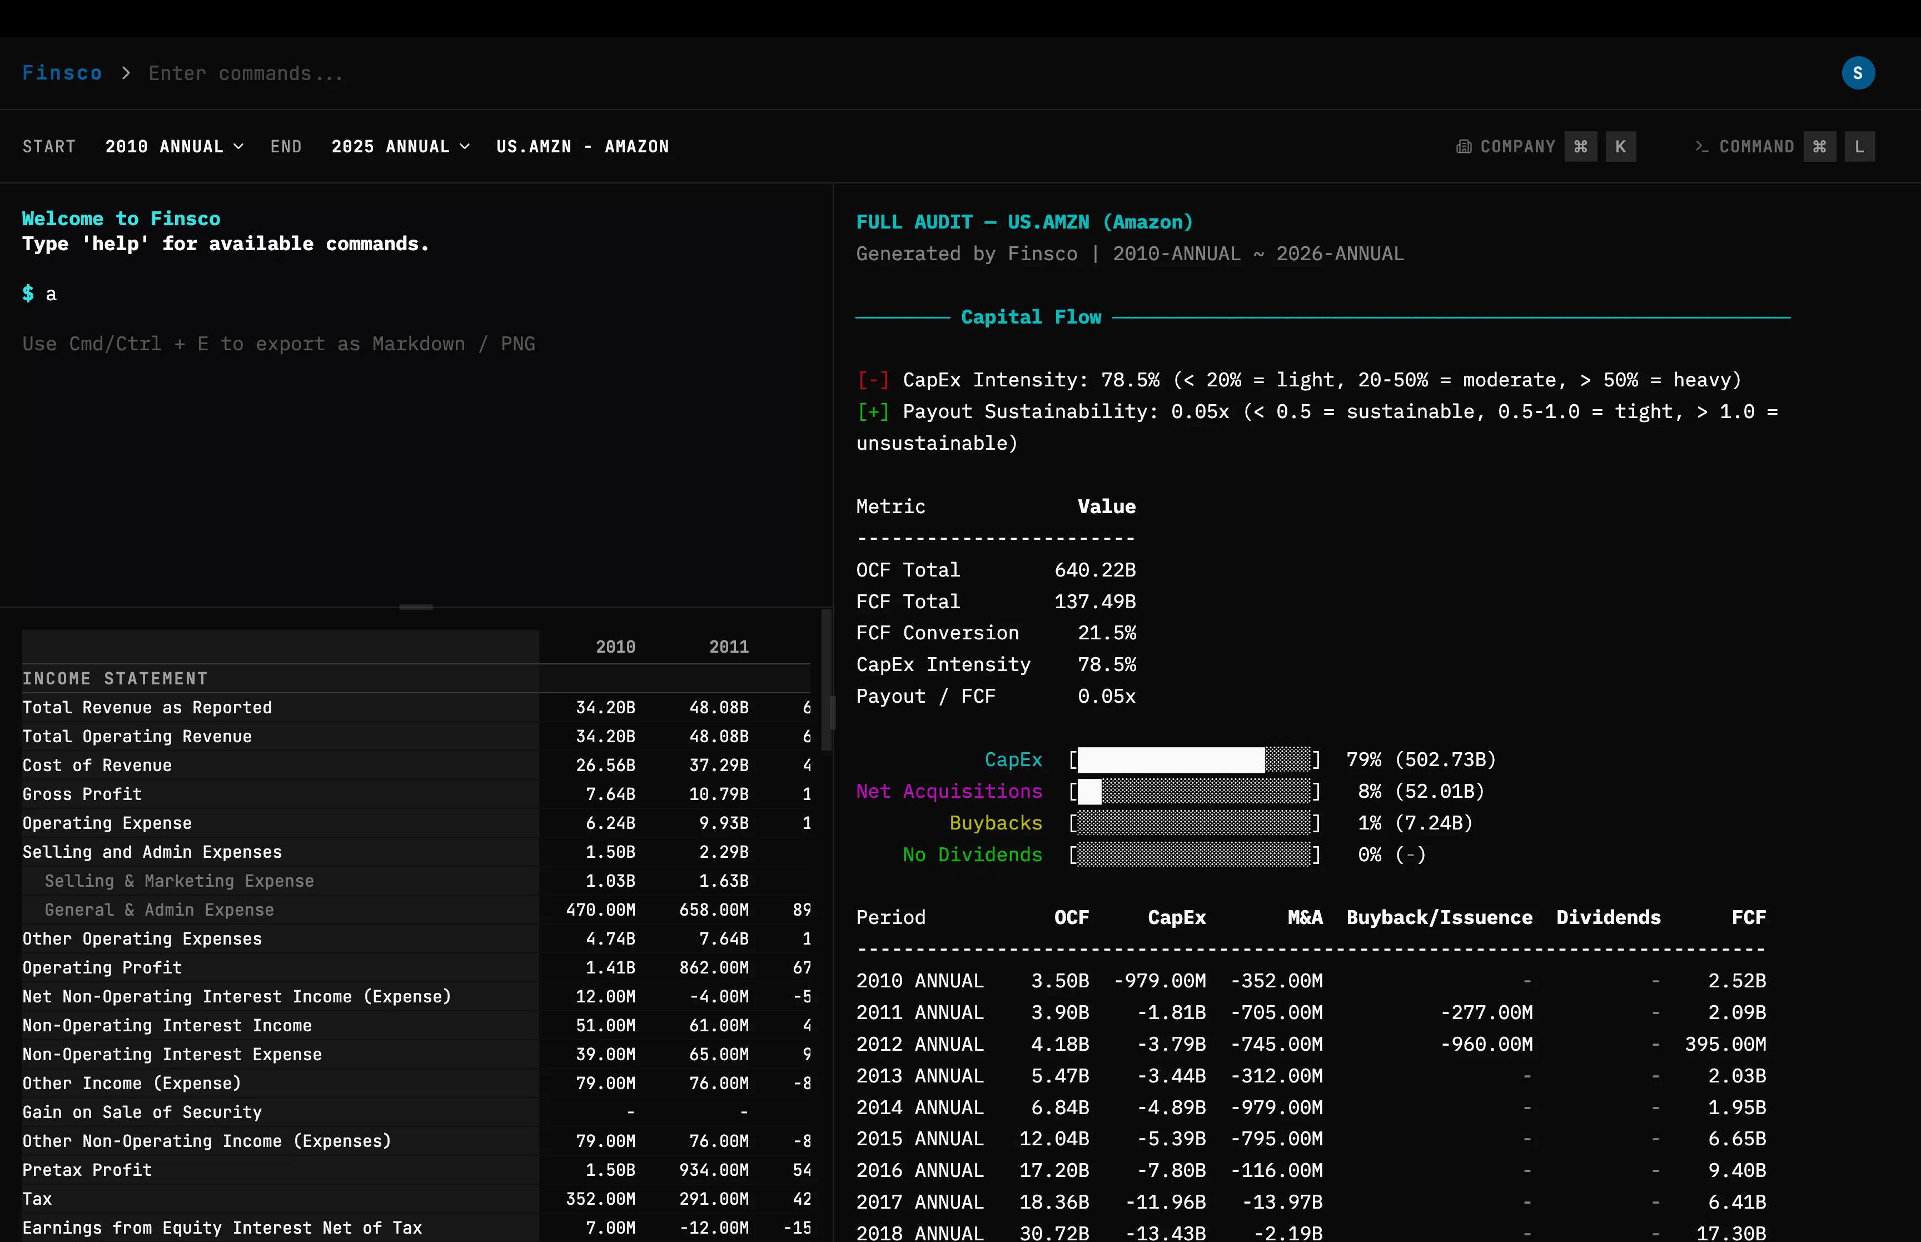The image size is (1921, 1242).
Task: Click the Pretax Profit row label
Action: (x=87, y=1170)
